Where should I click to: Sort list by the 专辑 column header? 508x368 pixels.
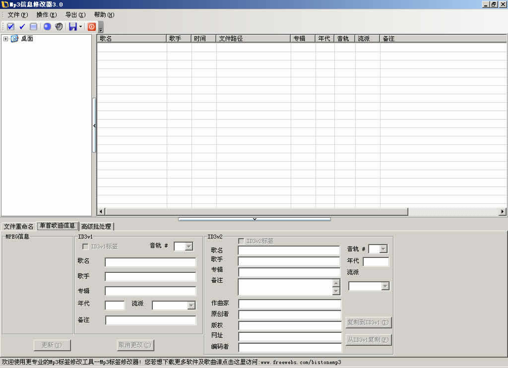(303, 39)
